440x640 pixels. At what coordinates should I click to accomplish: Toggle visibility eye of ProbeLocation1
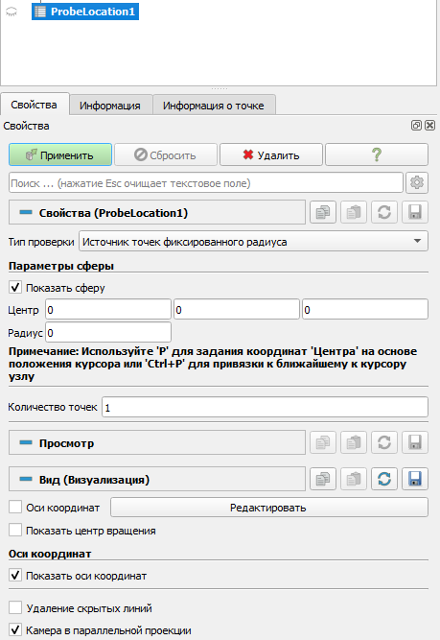coord(12,12)
